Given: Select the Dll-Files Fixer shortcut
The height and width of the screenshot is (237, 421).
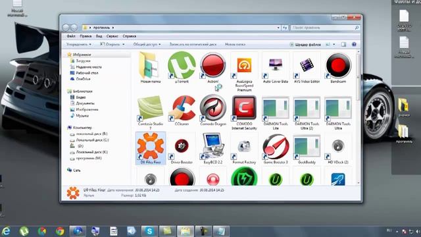Looking at the screenshot, I should 151,148.
